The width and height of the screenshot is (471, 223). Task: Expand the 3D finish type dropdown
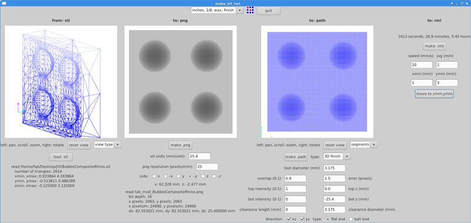336,157
